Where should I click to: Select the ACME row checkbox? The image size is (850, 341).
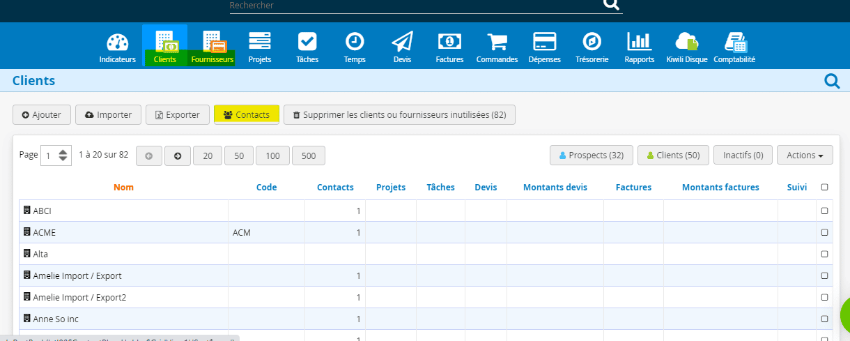tap(824, 232)
